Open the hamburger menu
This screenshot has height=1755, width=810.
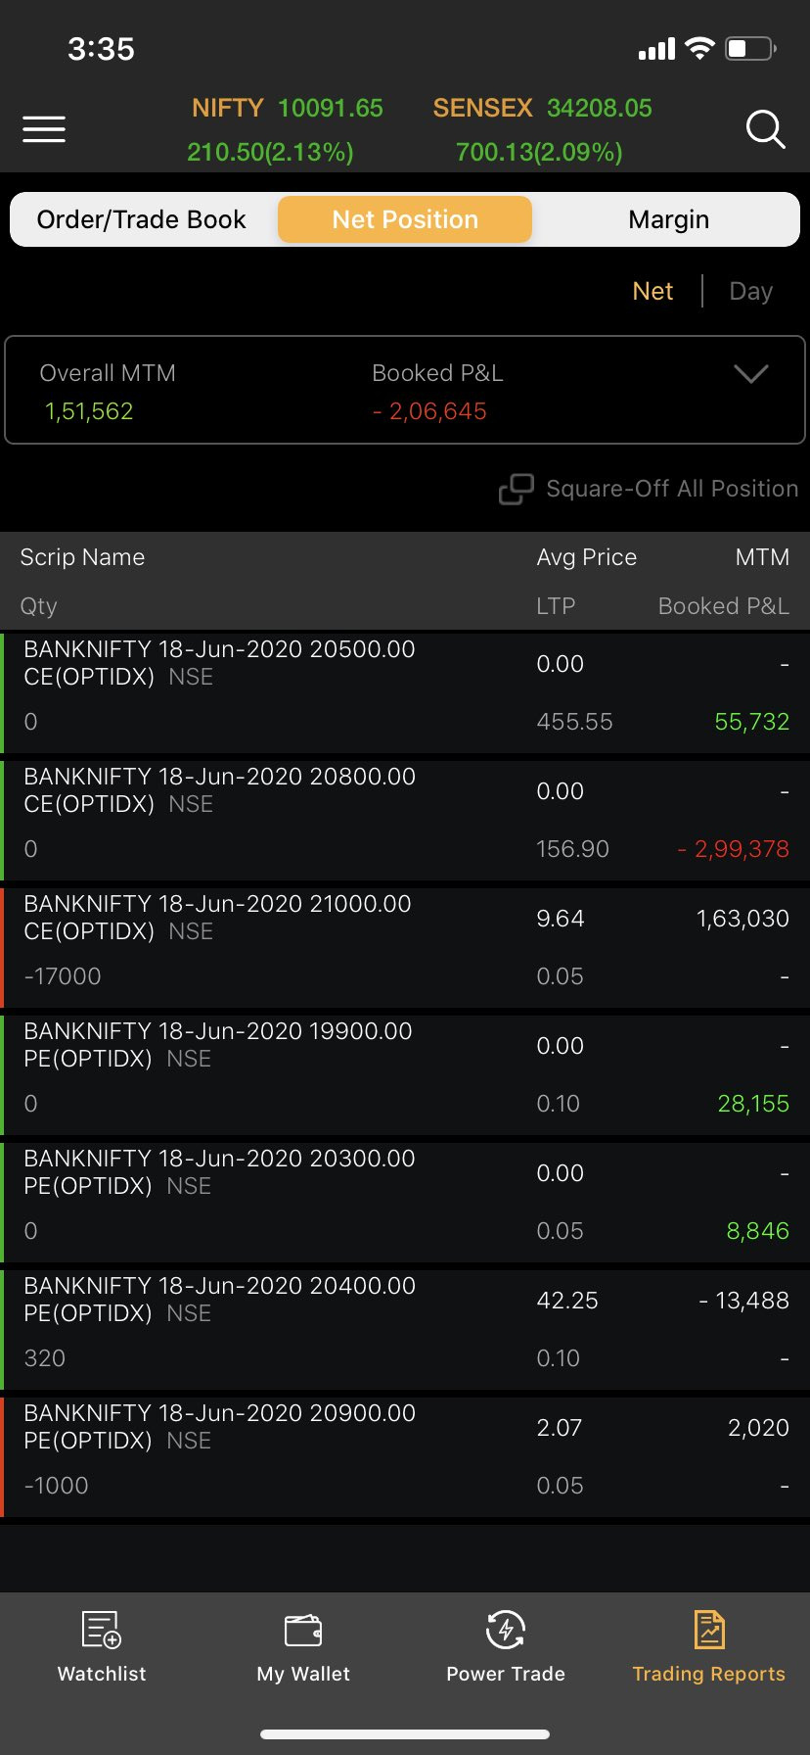[x=44, y=129]
